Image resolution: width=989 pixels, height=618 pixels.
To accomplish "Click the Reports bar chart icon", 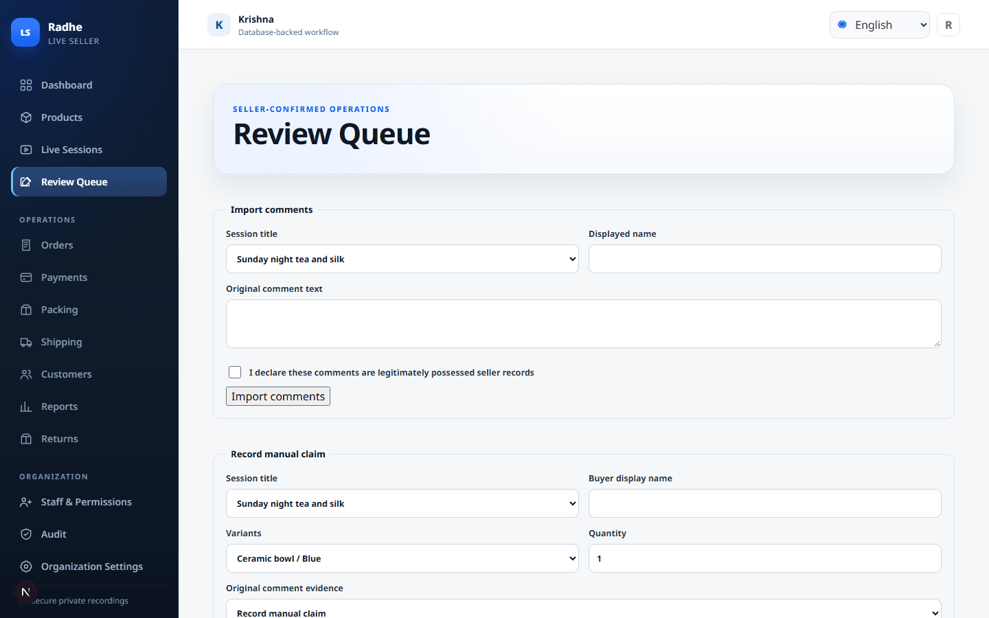I will (26, 407).
